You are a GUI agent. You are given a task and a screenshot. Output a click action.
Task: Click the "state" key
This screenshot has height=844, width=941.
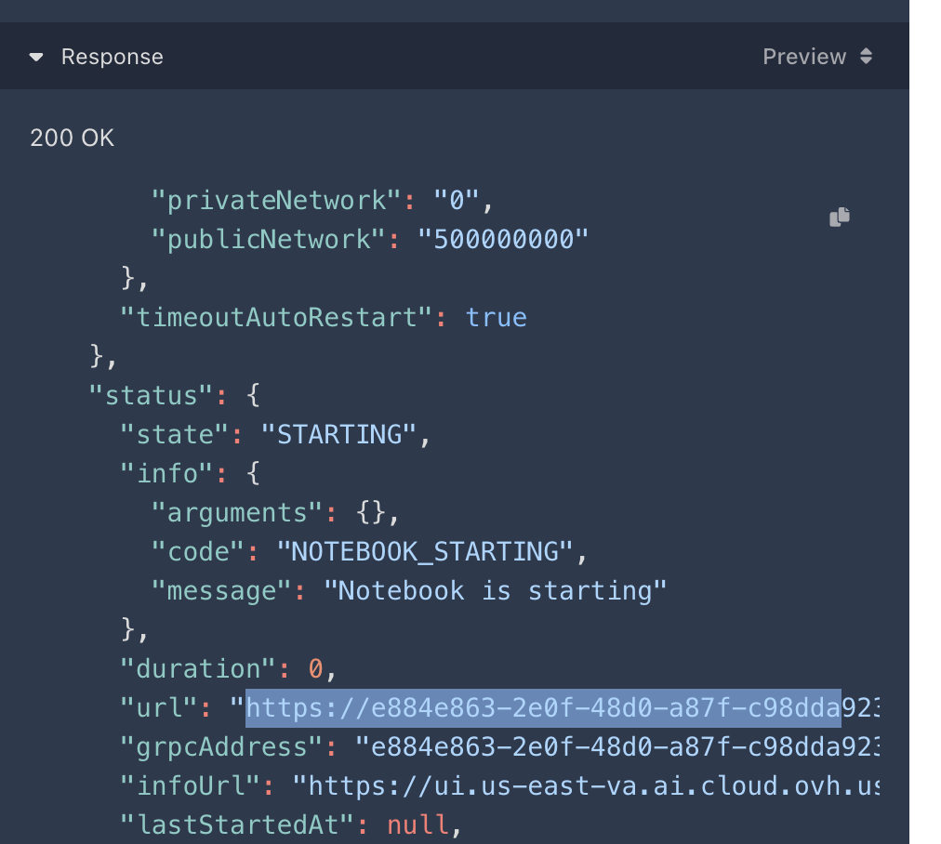click(174, 434)
